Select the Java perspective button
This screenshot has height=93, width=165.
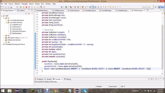[161, 7]
